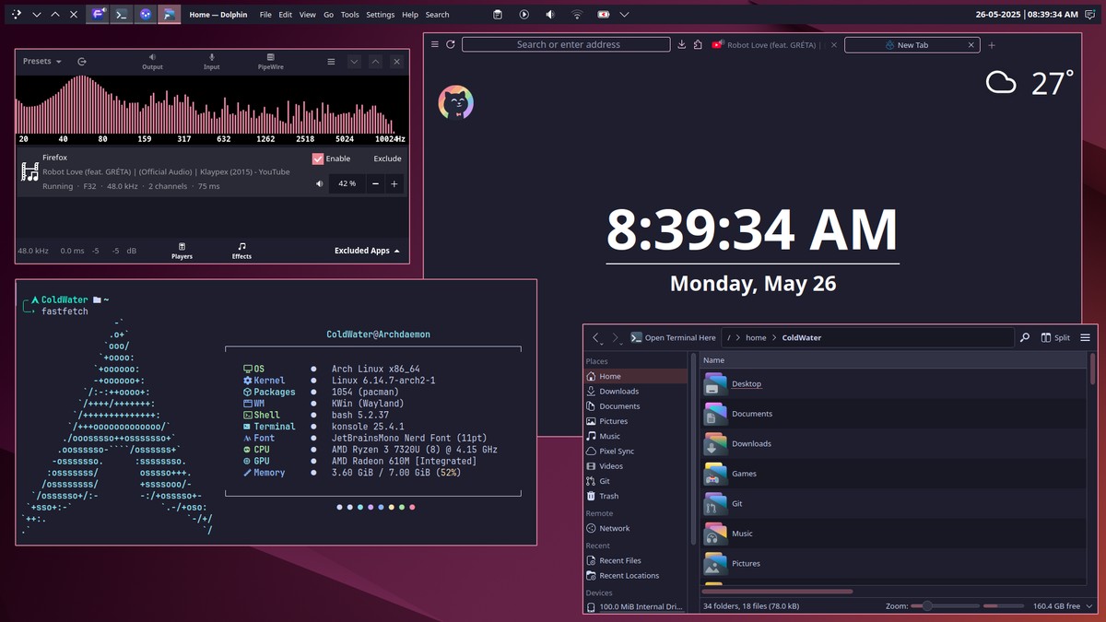
Task: Mute the Firefox stream speaker icon
Action: coord(320,183)
